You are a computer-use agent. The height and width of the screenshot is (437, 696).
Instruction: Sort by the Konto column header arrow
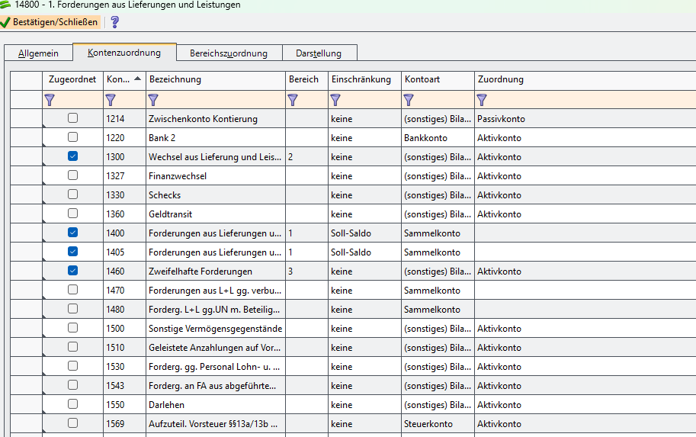click(137, 79)
